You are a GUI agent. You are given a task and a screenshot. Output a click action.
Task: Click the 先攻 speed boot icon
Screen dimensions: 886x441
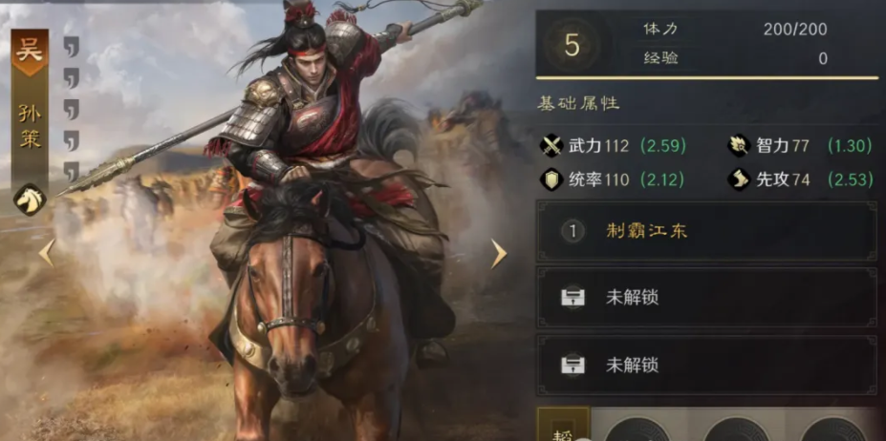(739, 180)
